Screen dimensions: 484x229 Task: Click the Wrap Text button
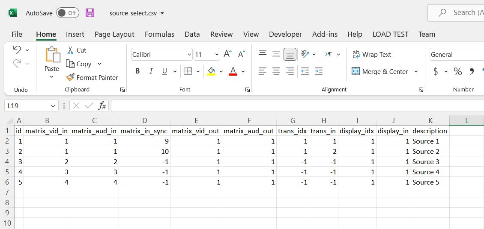[x=372, y=54]
